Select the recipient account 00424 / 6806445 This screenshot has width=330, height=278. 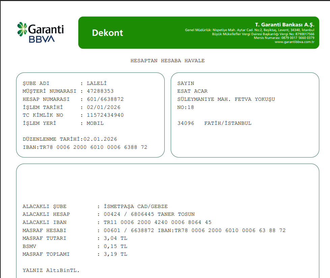(x=129, y=214)
